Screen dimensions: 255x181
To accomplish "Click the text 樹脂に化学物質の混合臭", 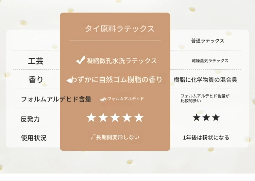I will [205, 79].
